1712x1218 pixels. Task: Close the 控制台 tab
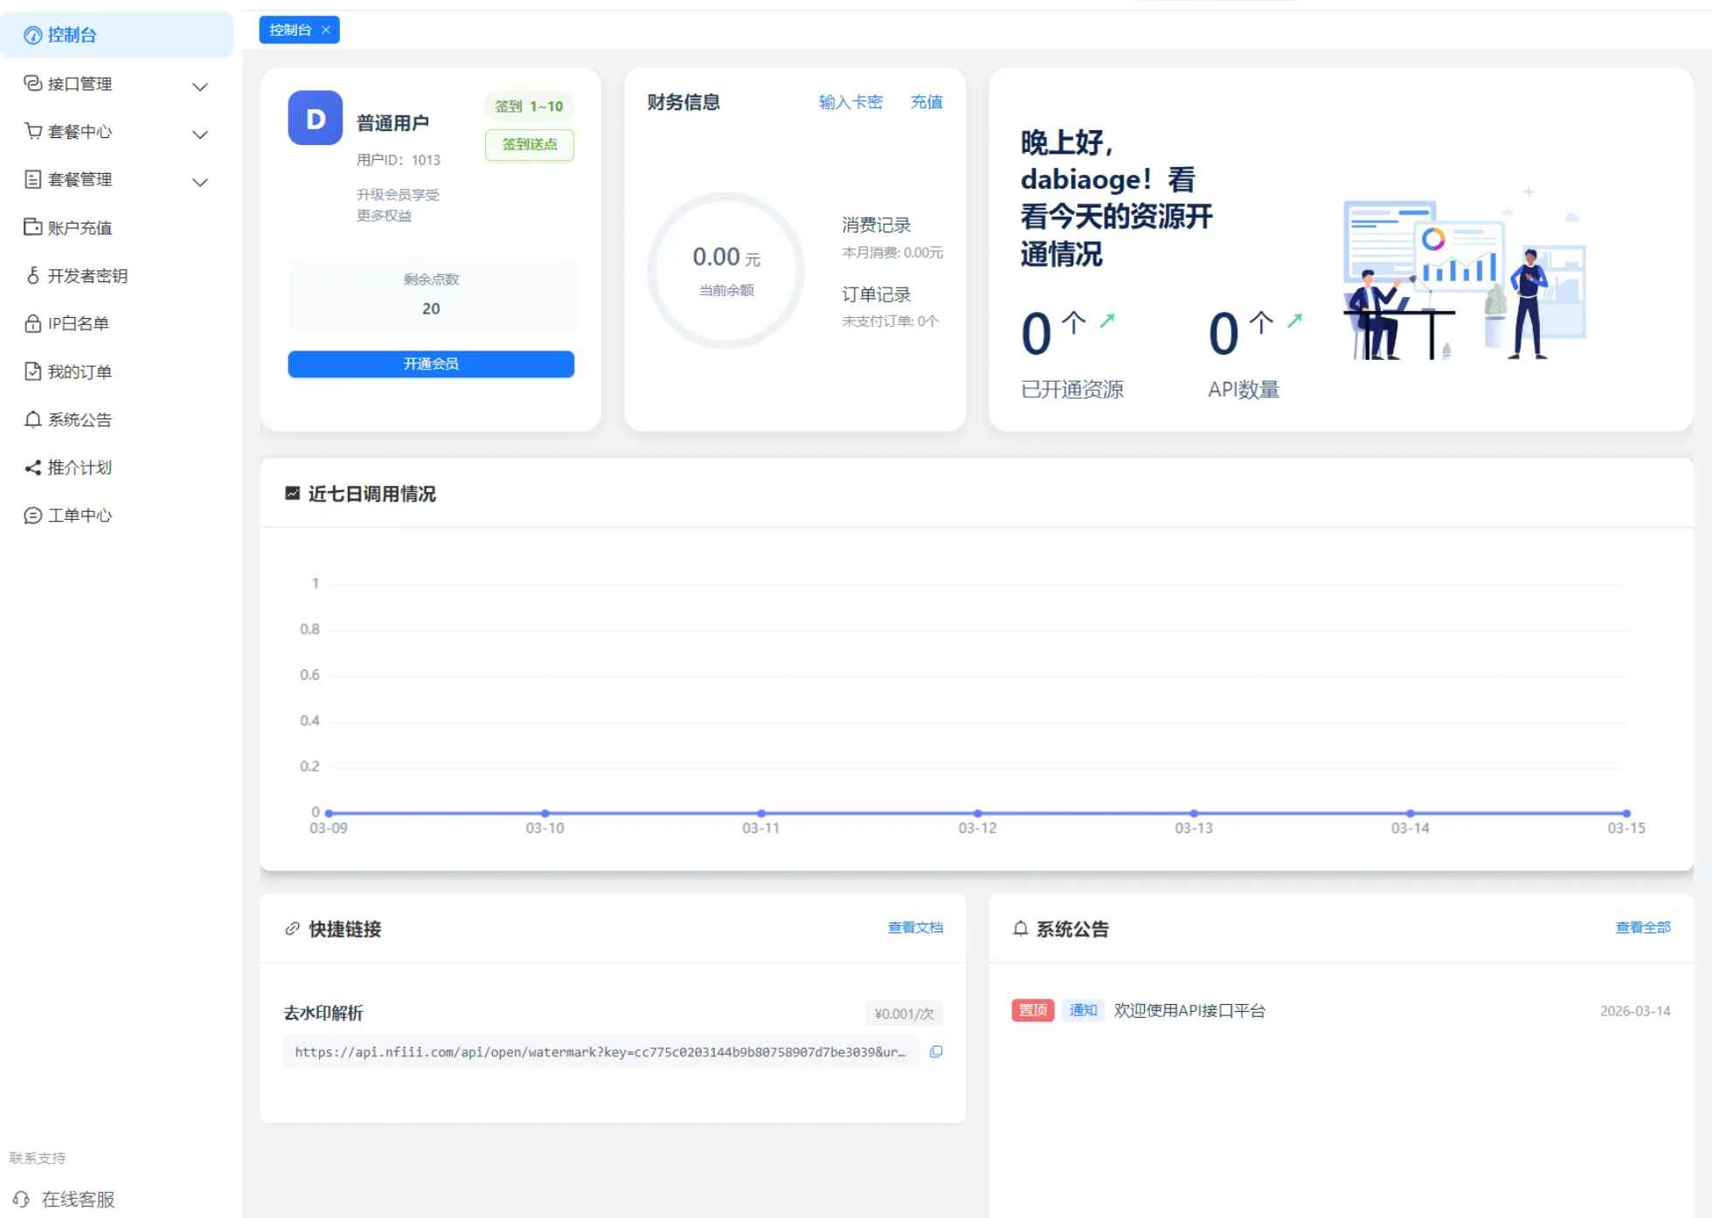[325, 30]
